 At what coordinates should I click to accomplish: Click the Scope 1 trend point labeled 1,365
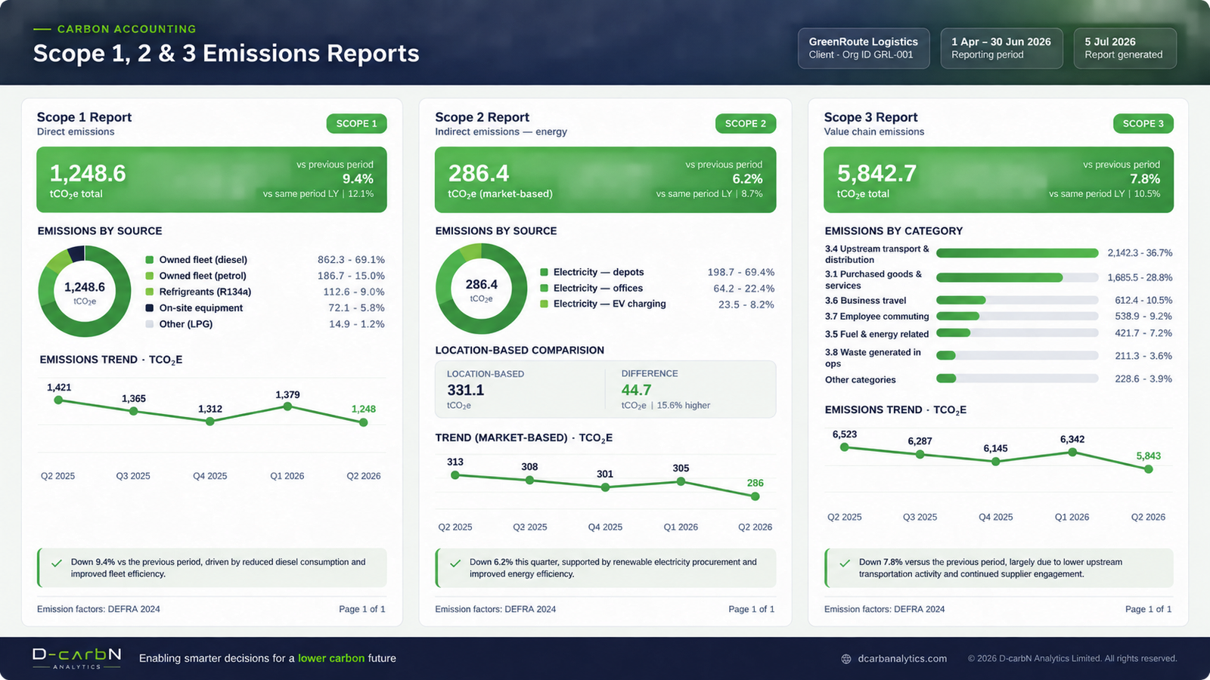coord(134,411)
